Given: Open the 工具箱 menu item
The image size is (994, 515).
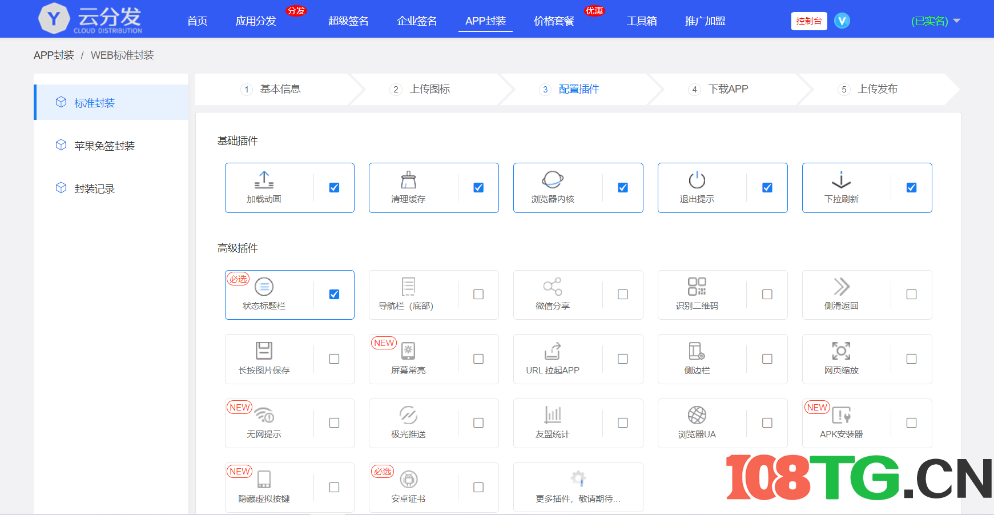Looking at the screenshot, I should pos(642,21).
